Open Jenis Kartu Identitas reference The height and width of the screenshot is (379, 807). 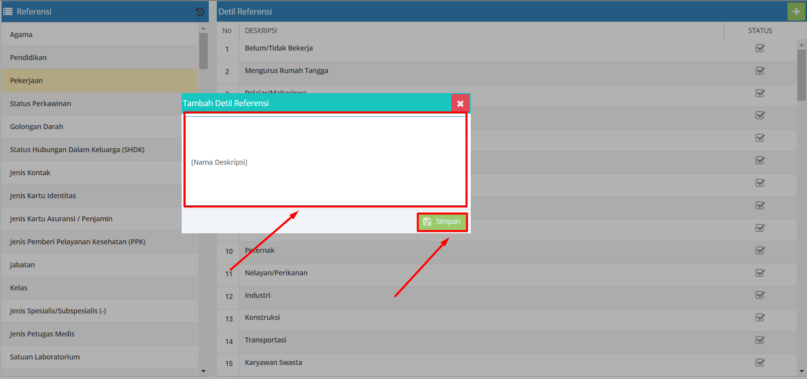(43, 196)
